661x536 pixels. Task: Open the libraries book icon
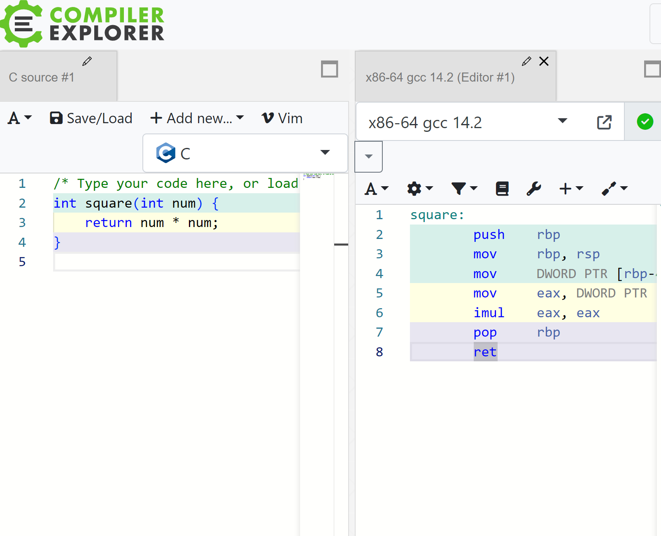pos(502,189)
